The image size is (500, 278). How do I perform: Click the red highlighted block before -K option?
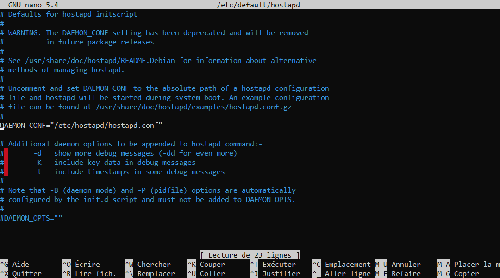click(x=6, y=163)
